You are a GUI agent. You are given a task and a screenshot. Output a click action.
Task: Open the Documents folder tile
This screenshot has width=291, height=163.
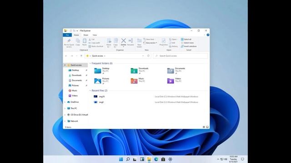tap(176, 71)
